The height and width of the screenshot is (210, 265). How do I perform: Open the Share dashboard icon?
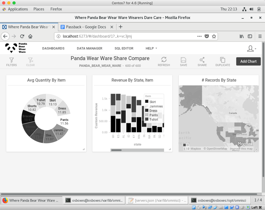pyautogui.click(x=202, y=60)
